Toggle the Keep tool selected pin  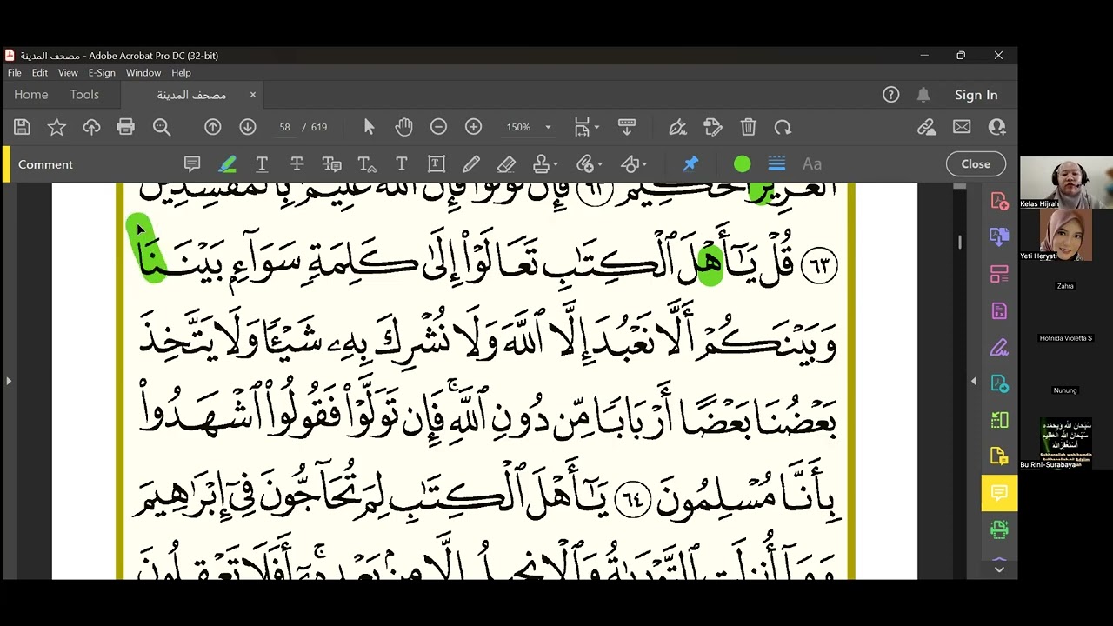(x=690, y=163)
